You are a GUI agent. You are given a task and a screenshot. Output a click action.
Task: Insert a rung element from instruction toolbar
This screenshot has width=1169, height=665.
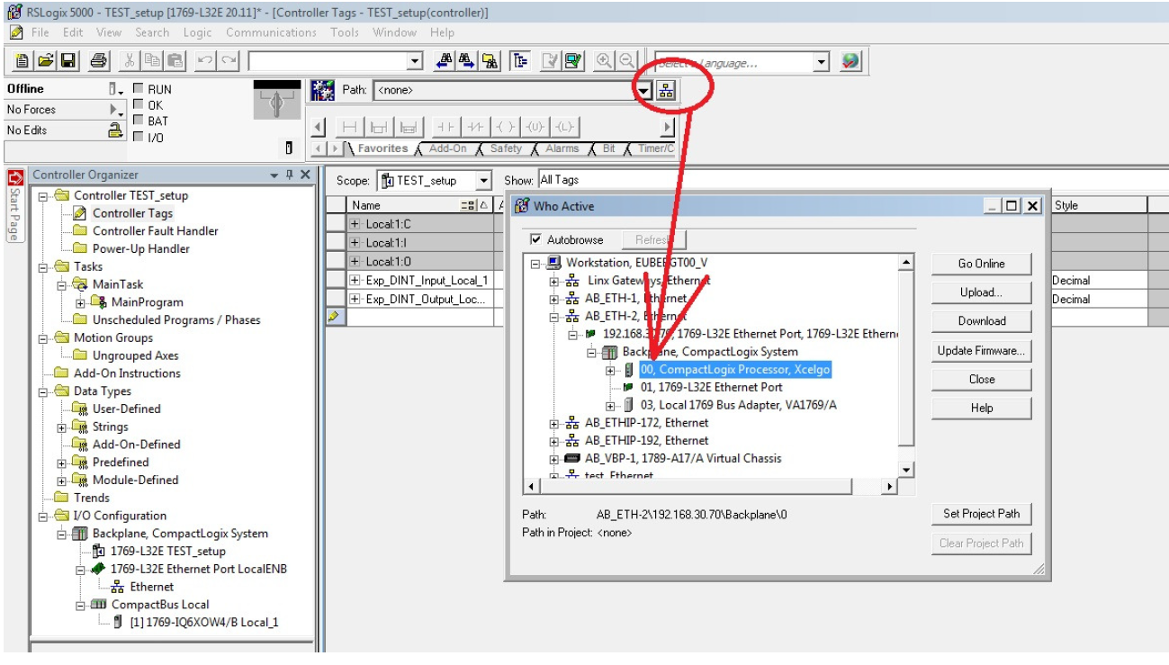coord(347,127)
